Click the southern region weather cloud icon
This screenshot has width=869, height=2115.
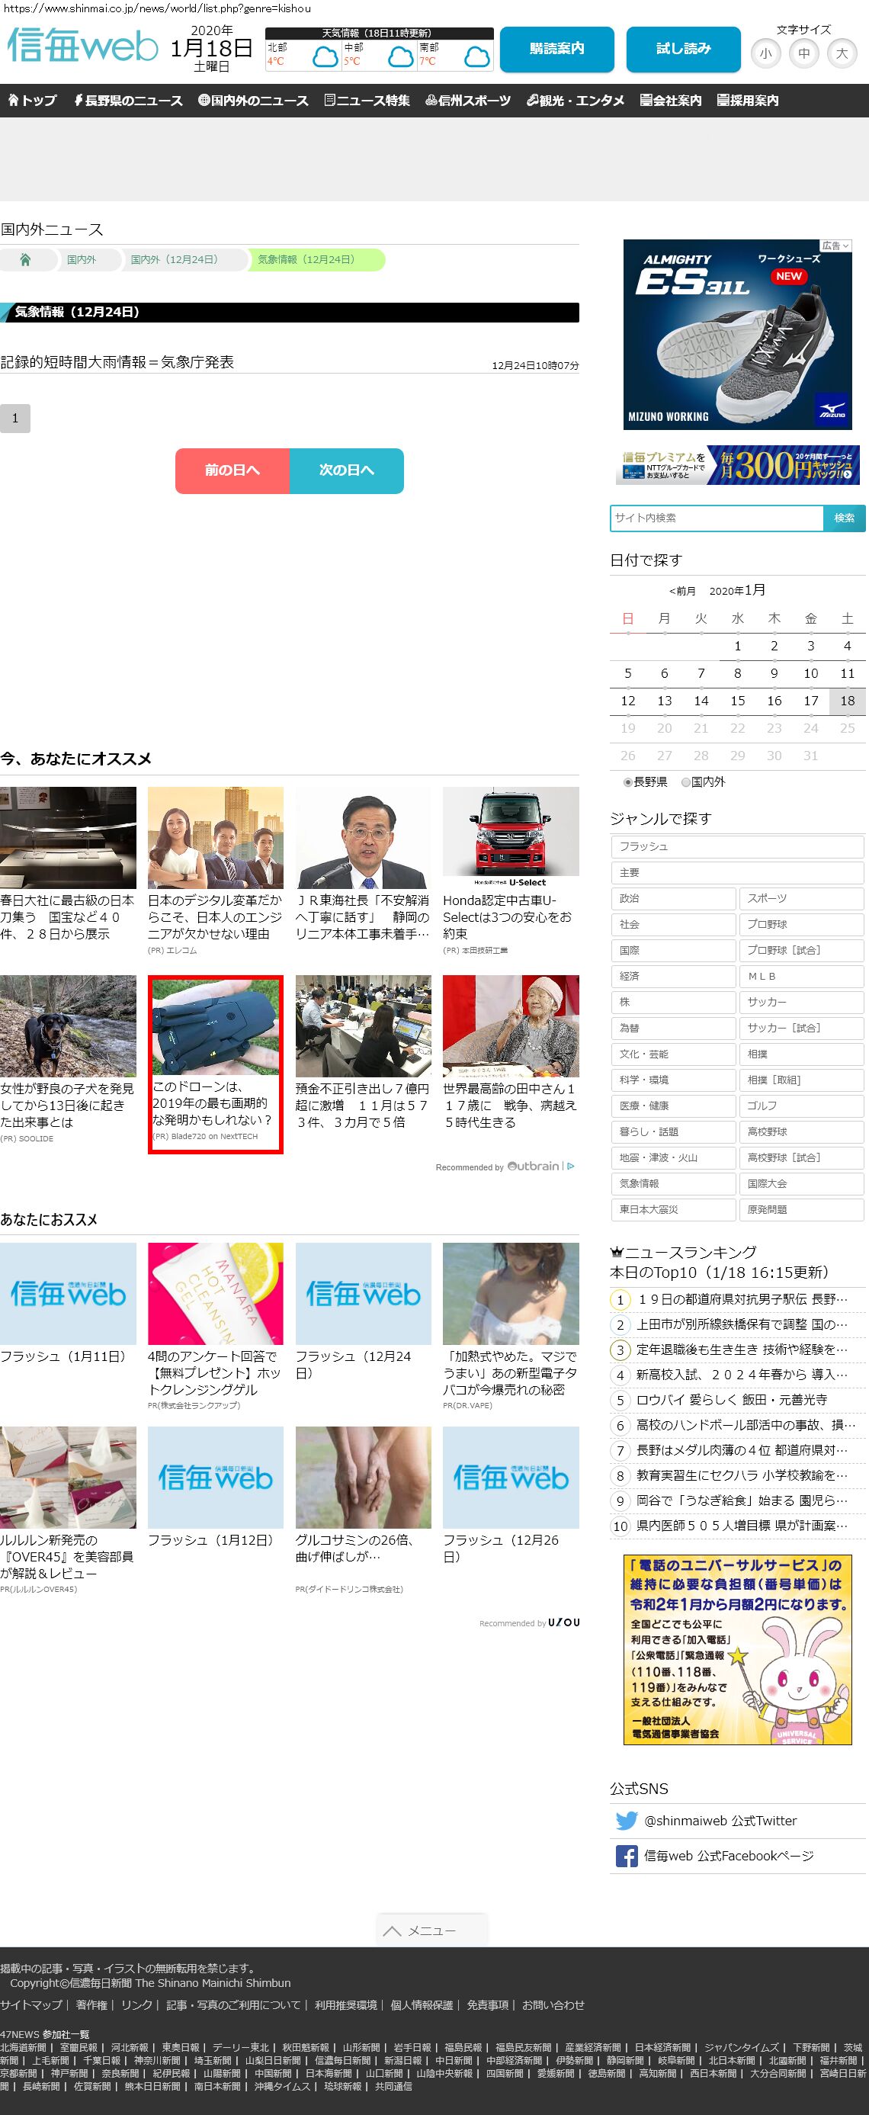476,57
